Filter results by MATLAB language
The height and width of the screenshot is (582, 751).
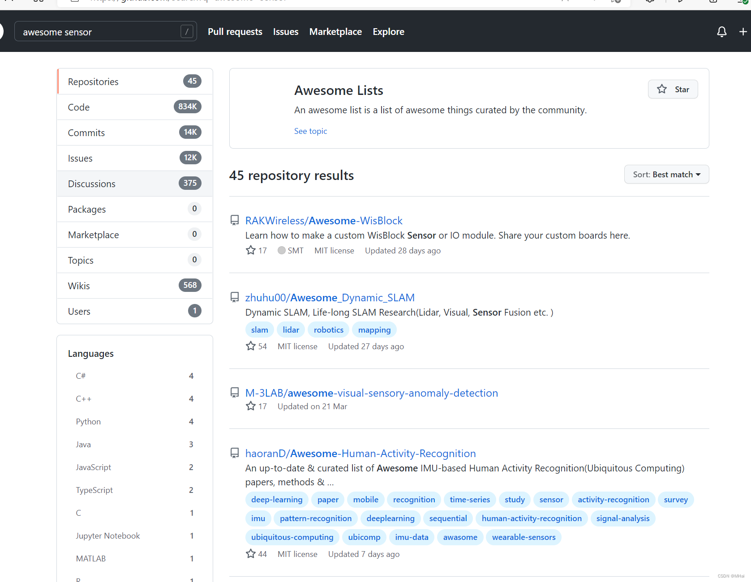point(135,558)
